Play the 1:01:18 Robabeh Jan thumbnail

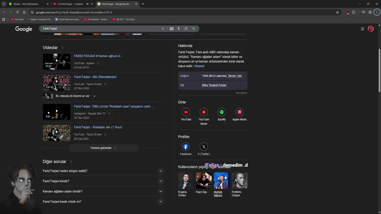(57, 133)
